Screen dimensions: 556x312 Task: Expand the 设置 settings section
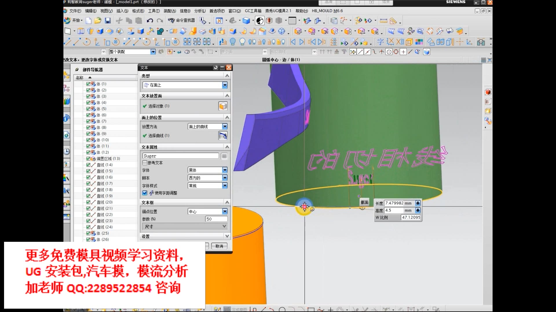pyautogui.click(x=227, y=236)
